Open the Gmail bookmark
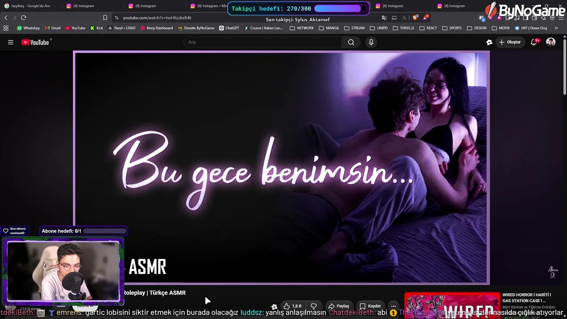Screen dimensions: 567x319 point(52,28)
